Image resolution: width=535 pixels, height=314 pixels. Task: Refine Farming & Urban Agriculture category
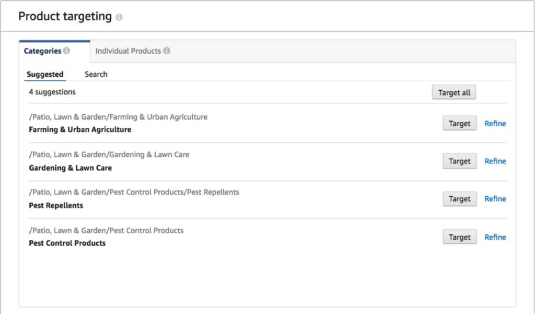[x=495, y=124]
